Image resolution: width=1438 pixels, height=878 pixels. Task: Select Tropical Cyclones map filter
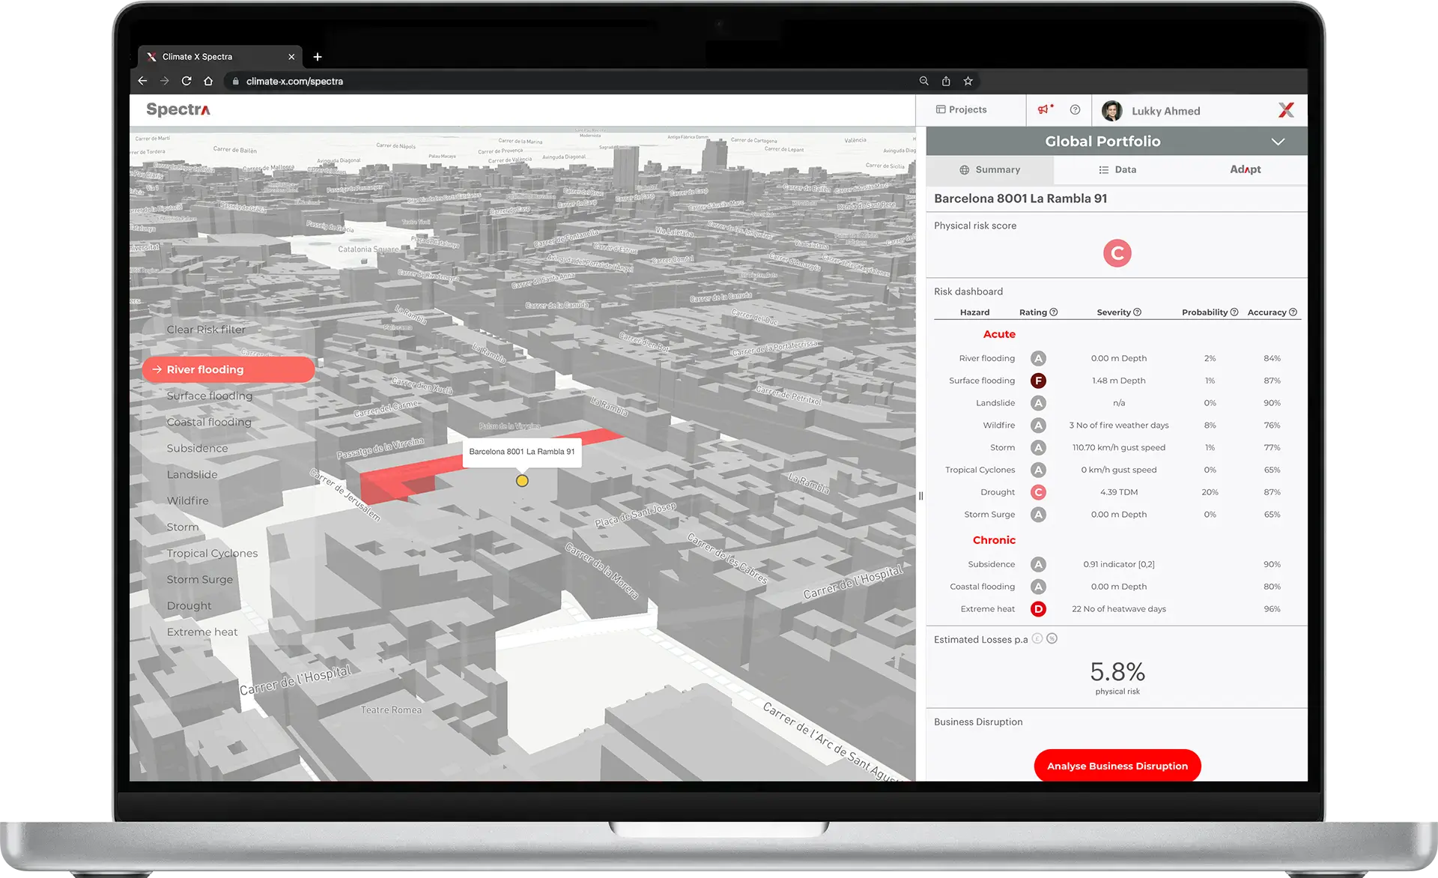pyautogui.click(x=212, y=554)
